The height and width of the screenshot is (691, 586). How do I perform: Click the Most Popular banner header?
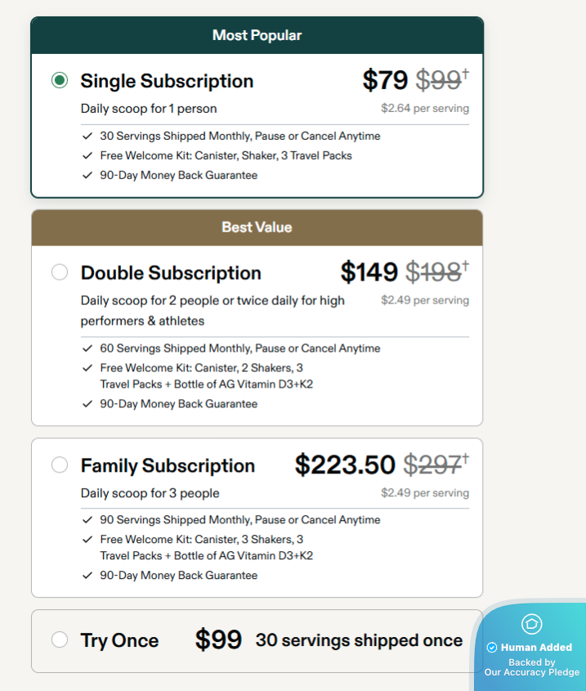point(257,35)
